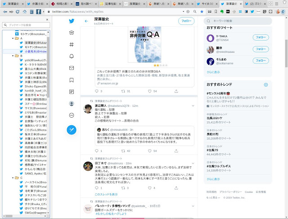Click the blue bookmark star in address bar
The height and width of the screenshot is (219, 288).
tap(202, 12)
